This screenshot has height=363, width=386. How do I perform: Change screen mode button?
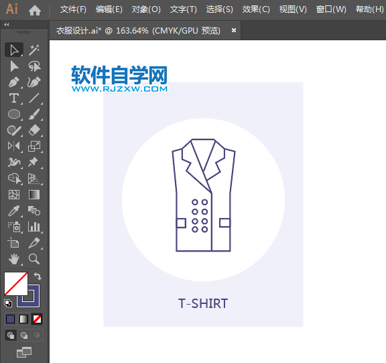coord(24,352)
